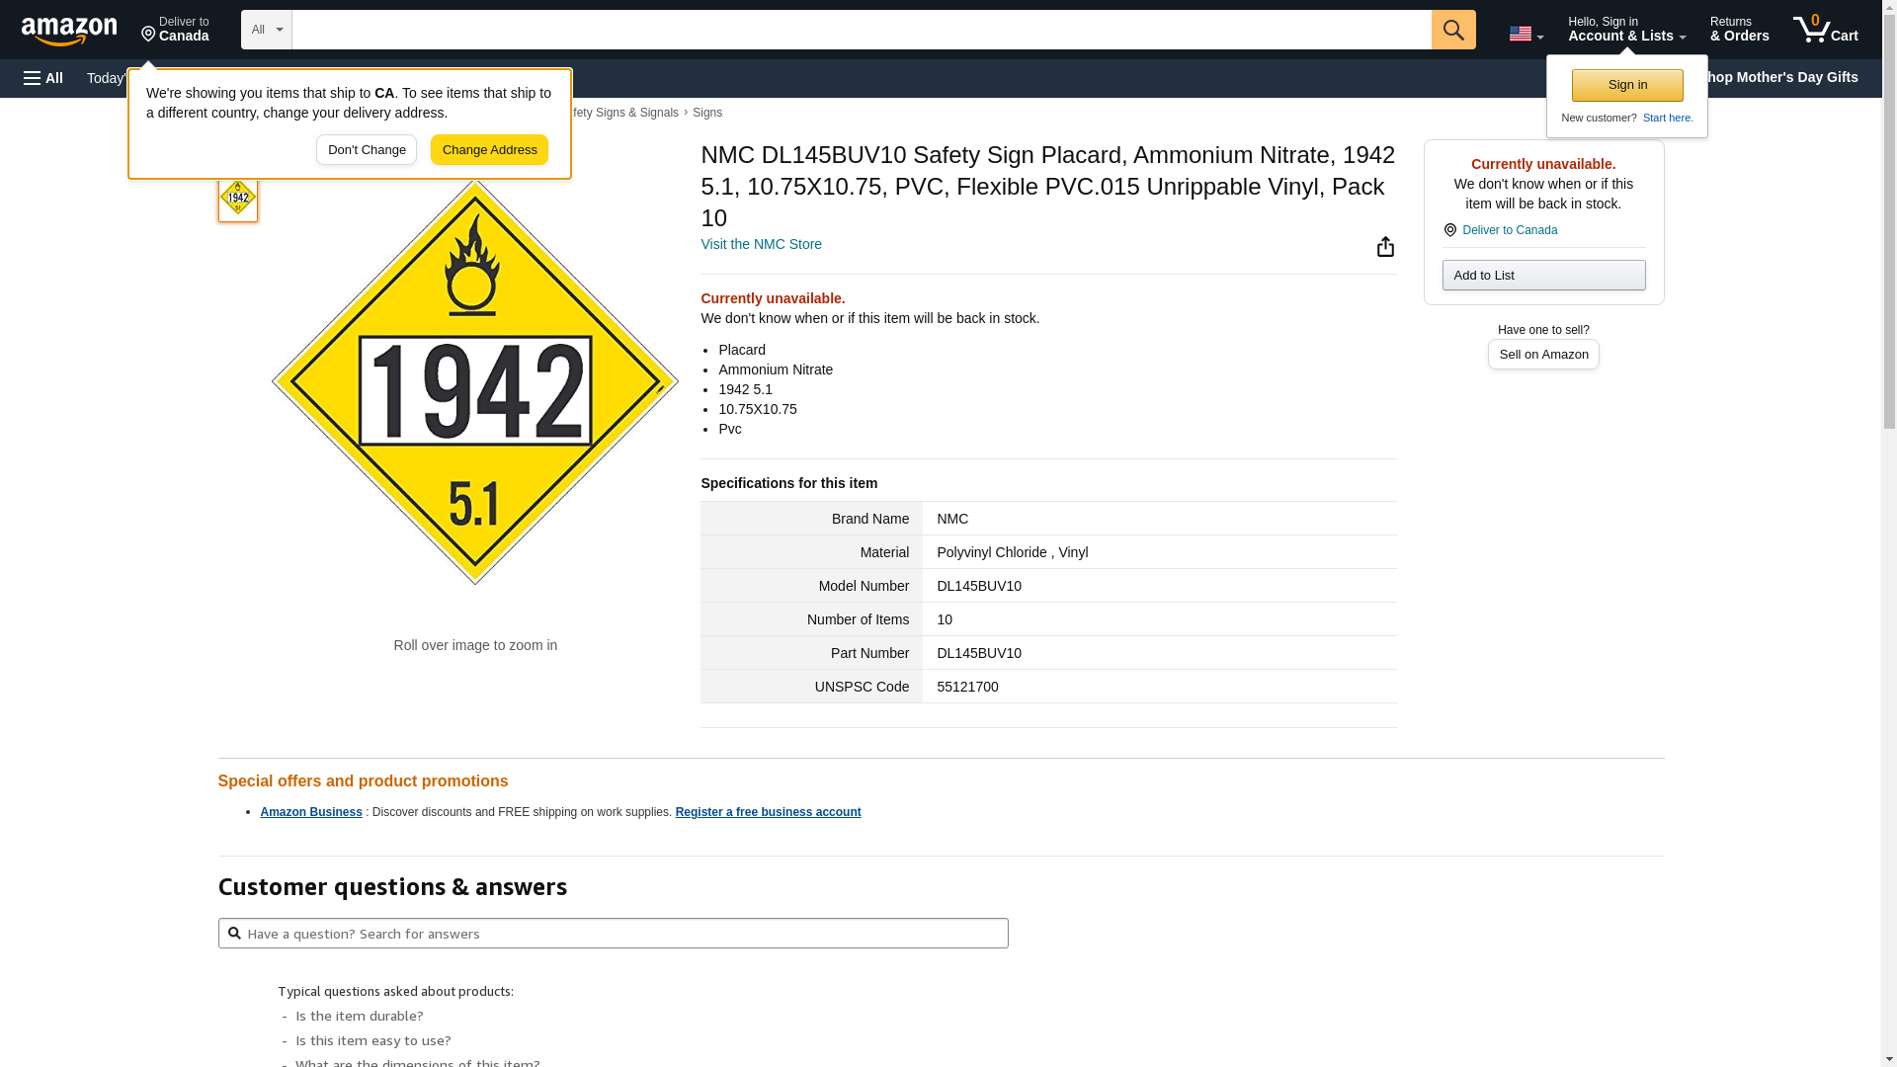Open the All hamburger menu
This screenshot has width=1897, height=1067.
[x=43, y=78]
